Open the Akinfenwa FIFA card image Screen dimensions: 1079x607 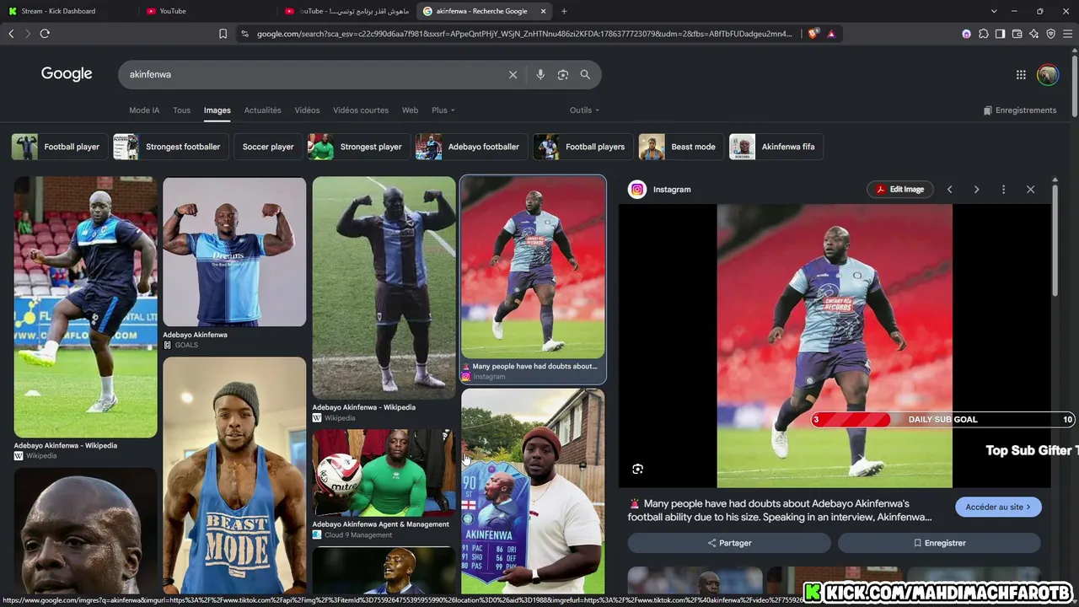[x=533, y=492]
